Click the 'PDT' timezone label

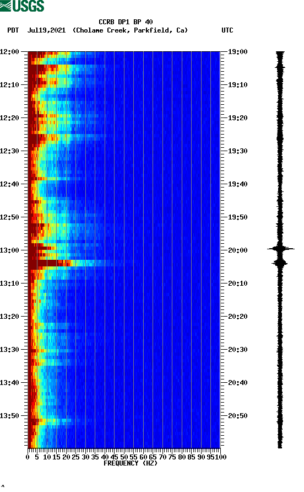click(x=13, y=30)
